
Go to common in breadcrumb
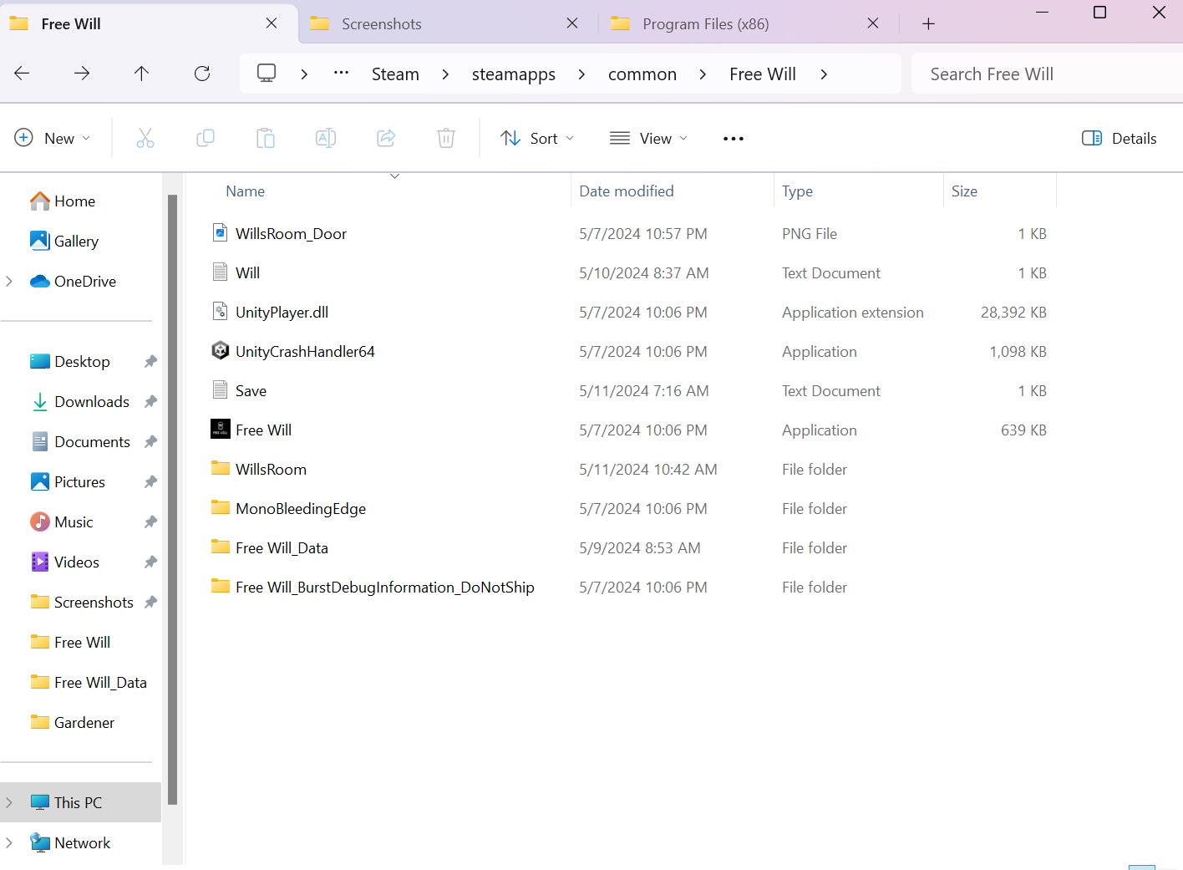[x=642, y=74]
